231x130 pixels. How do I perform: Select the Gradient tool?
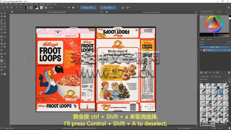[2, 44]
